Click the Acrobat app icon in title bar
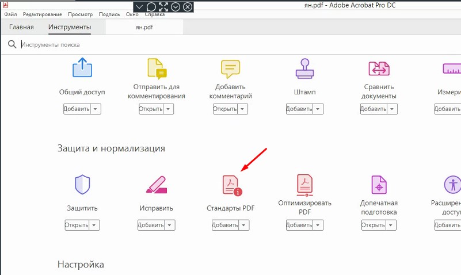461x275 pixels. click(x=5, y=5)
